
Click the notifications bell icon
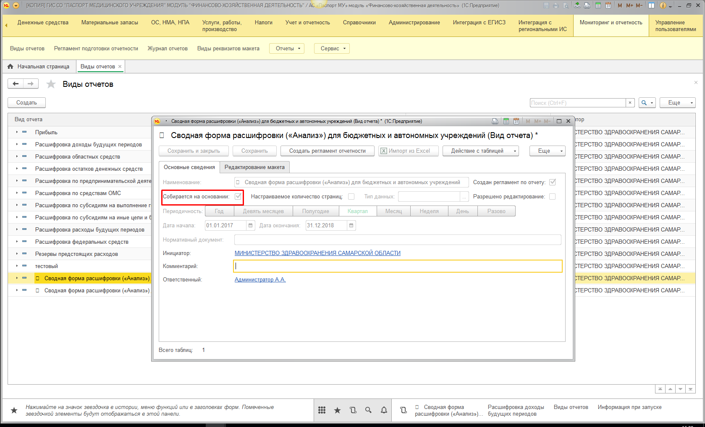click(384, 410)
